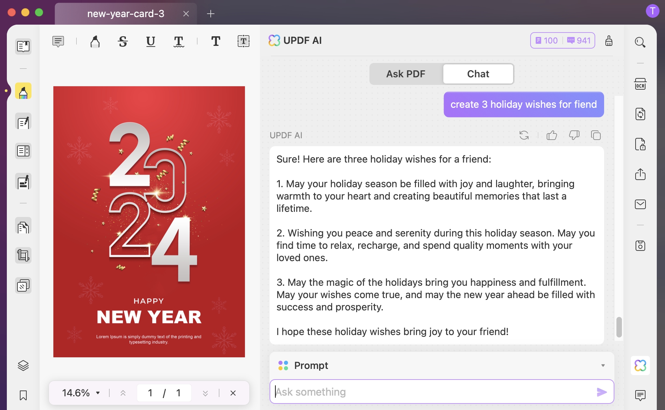
Task: Give thumbs up to AI response
Action: tap(552, 135)
